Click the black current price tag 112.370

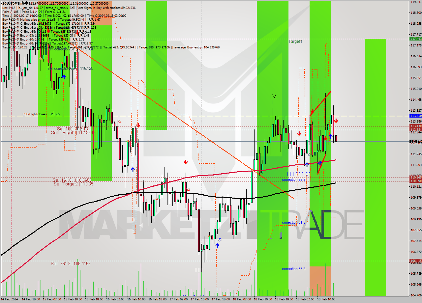[x=416, y=141]
